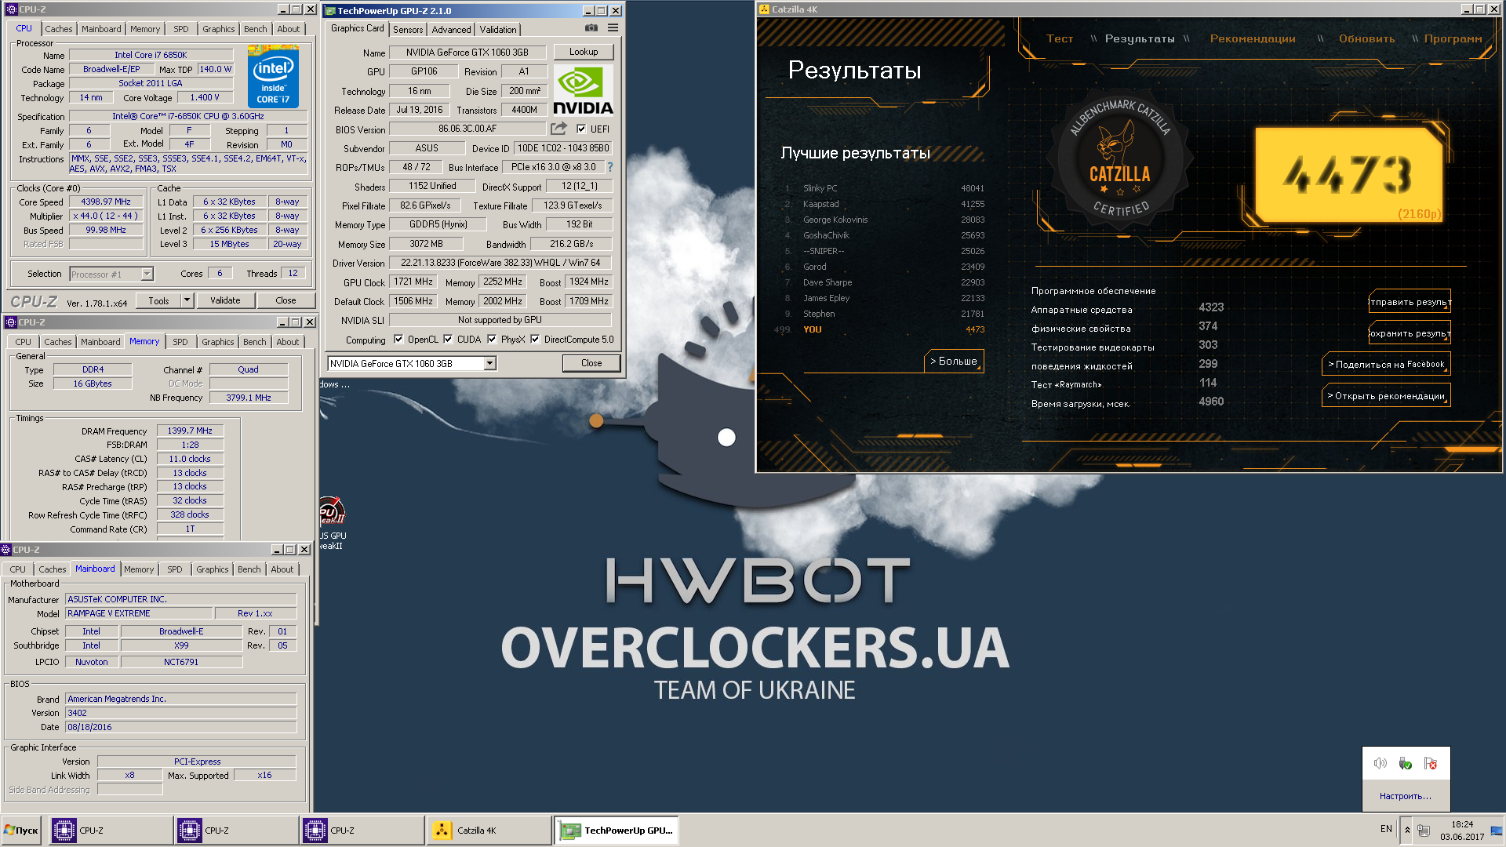Image resolution: width=1506 pixels, height=847 pixels.
Task: Click the safely remove hardware tray icon
Action: pos(1406,763)
